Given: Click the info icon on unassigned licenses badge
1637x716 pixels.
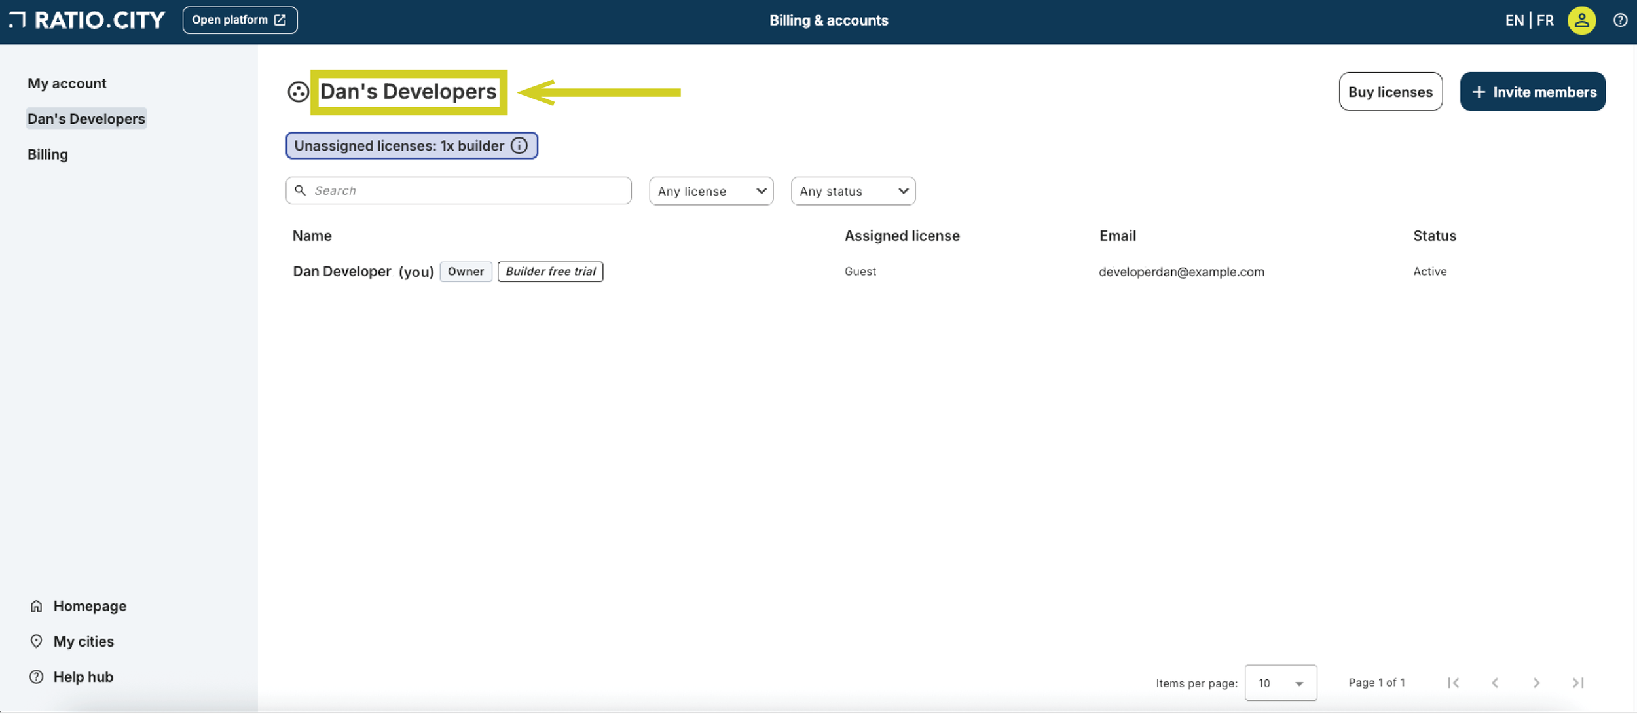Looking at the screenshot, I should click(518, 146).
